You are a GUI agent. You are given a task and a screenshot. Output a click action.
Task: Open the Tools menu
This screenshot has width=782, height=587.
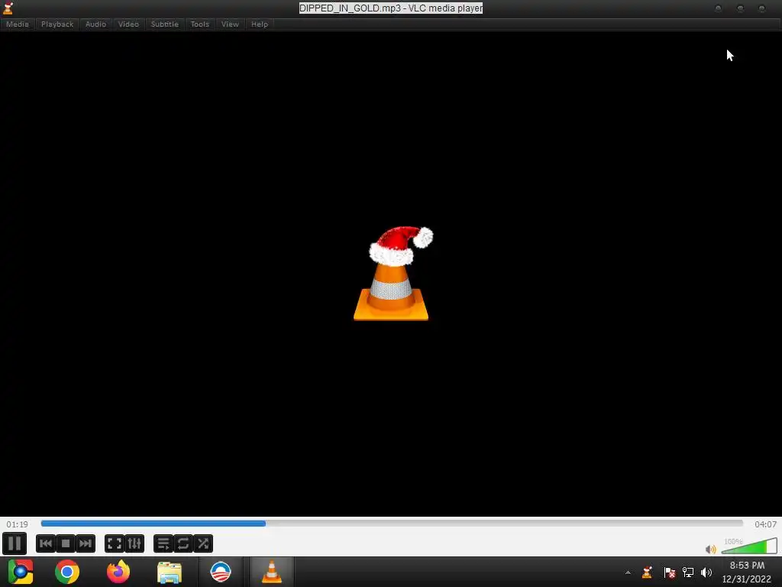click(200, 24)
